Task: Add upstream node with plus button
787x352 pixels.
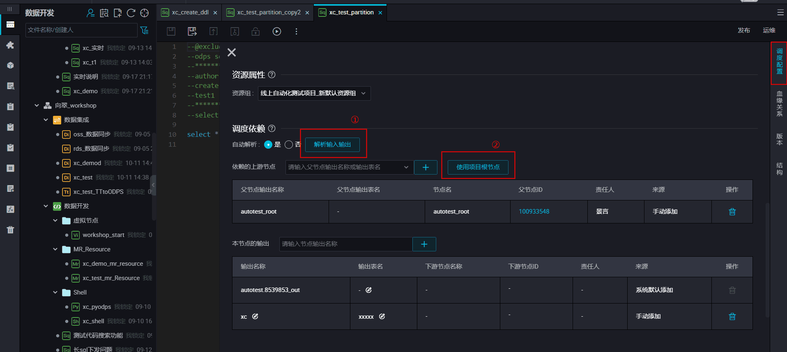Action: (426, 167)
